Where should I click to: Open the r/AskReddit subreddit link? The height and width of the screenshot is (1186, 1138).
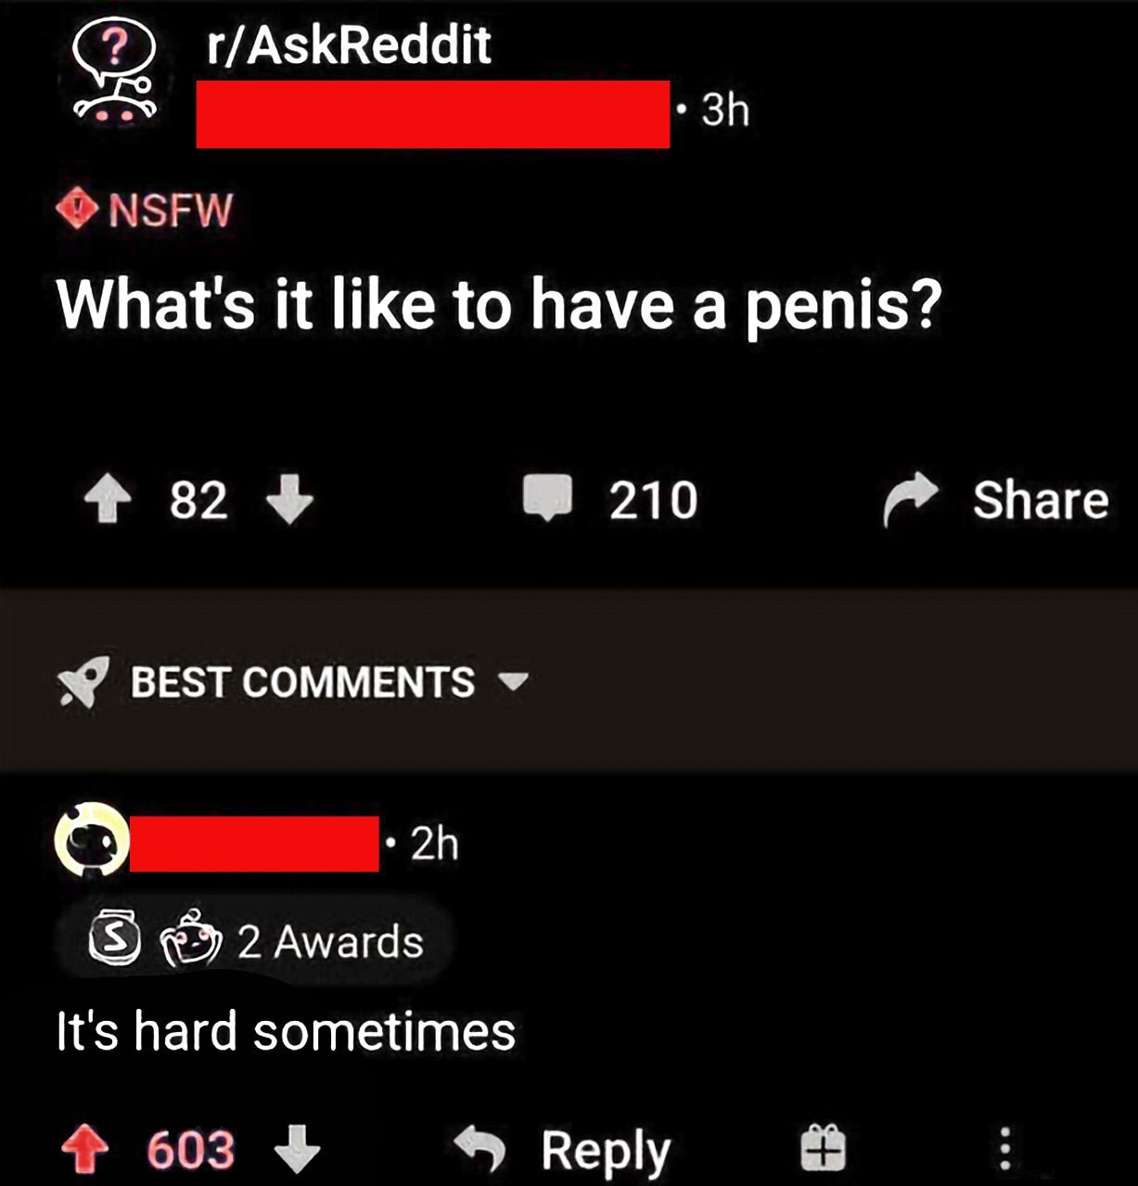348,45
